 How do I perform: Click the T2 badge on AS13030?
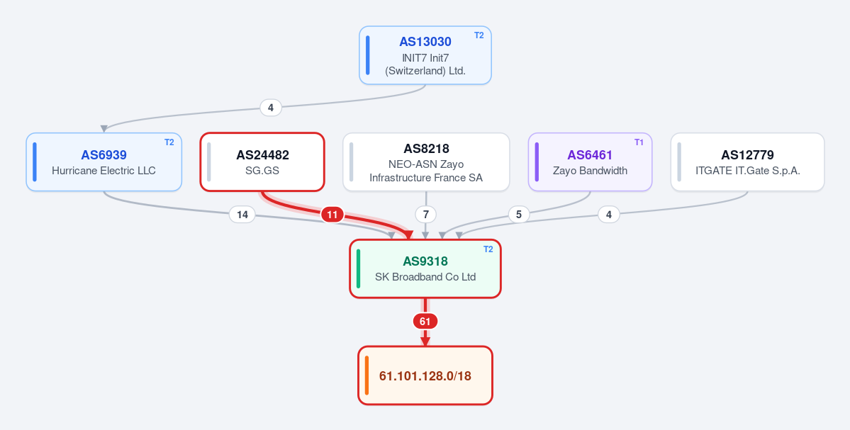tap(479, 35)
